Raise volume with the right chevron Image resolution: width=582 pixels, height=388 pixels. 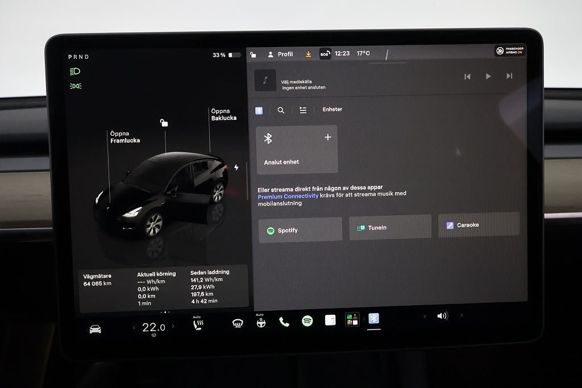coord(462,315)
